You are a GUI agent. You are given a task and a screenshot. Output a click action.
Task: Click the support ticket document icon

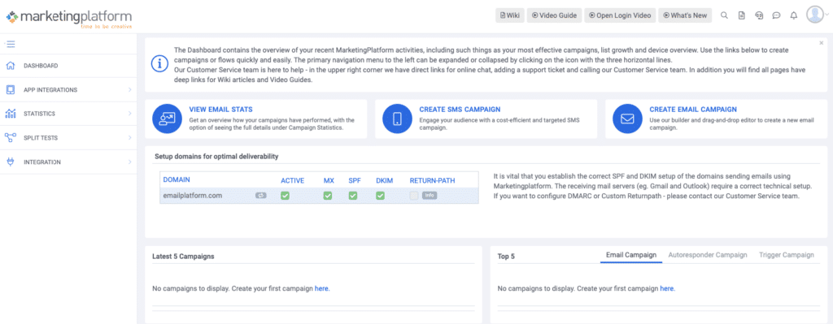coord(741,15)
